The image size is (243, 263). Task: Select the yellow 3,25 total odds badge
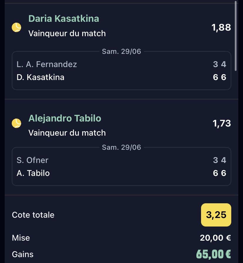(216, 215)
